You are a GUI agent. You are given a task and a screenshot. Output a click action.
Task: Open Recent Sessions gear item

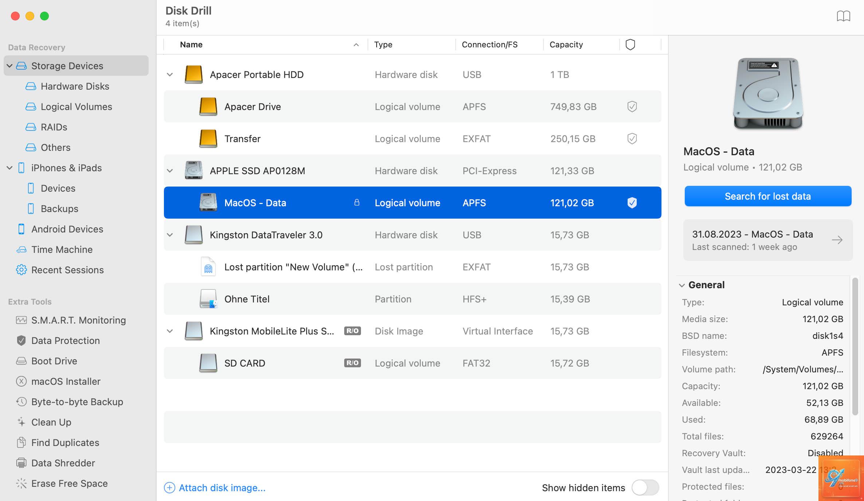[60, 270]
